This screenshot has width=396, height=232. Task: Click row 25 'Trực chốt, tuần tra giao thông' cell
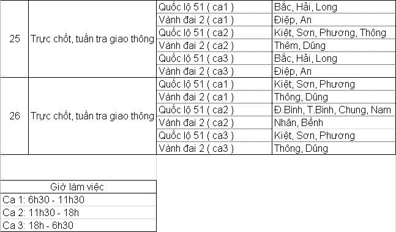[92, 39]
